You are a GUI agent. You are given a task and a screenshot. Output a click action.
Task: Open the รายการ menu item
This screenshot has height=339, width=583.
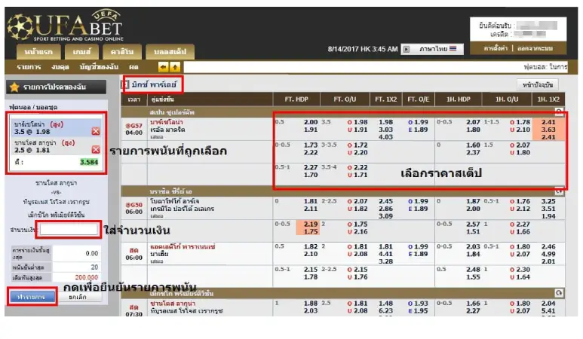[x=29, y=67]
